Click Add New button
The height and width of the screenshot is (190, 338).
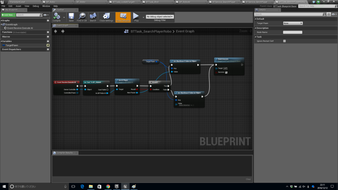coord(8,15)
